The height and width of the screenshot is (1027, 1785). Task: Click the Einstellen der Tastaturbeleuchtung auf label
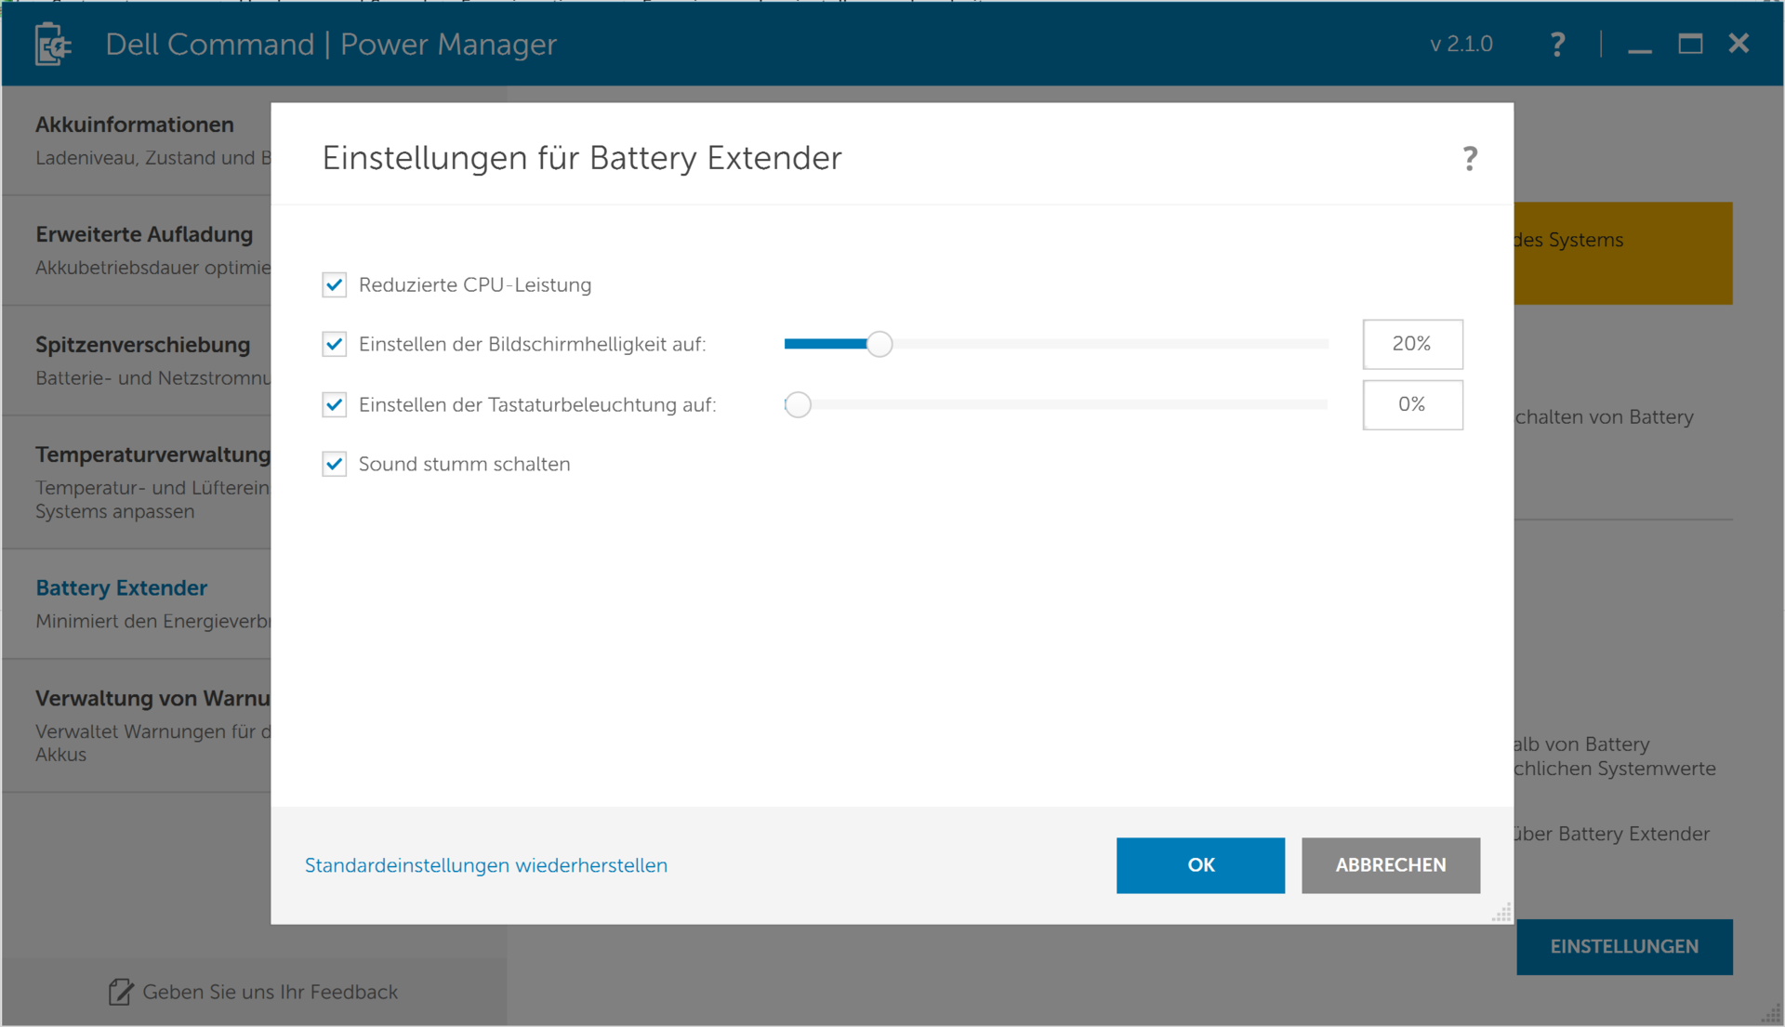click(x=537, y=404)
